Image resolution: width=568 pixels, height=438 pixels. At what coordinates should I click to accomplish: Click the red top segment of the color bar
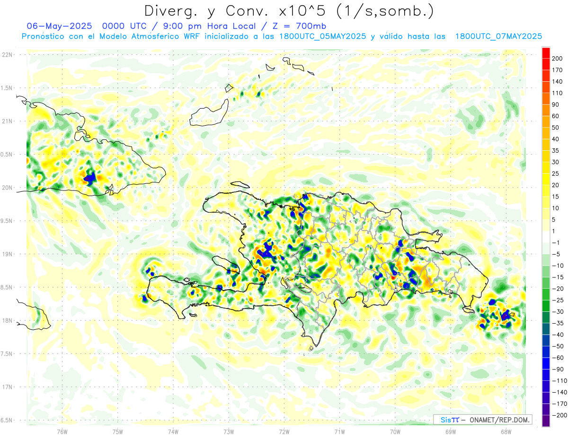[546, 52]
